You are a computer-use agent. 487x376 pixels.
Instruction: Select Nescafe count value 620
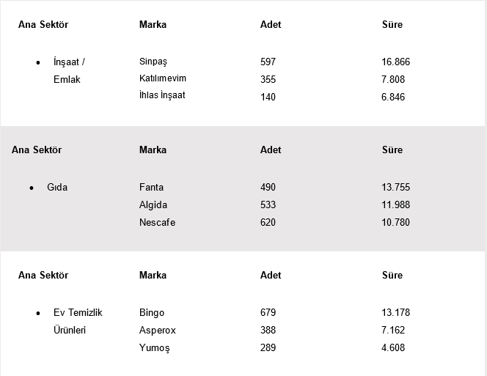pos(268,222)
